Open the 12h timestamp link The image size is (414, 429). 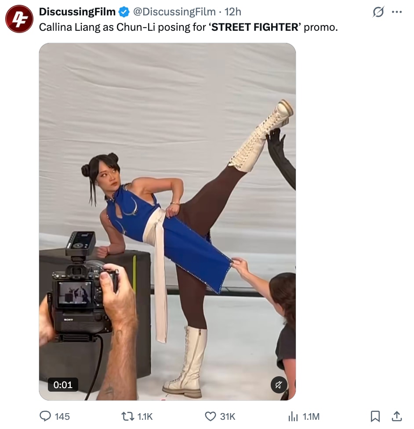coord(233,12)
